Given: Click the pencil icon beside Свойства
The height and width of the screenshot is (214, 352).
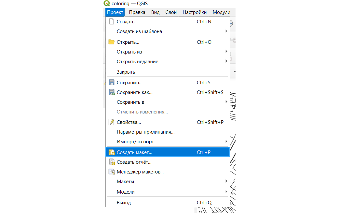Looking at the screenshot, I should tap(111, 122).
